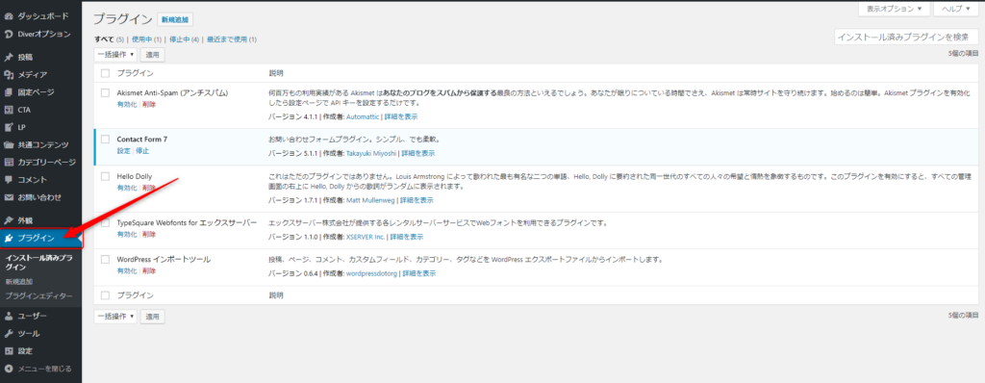
Task: Open インストール済みプラグイン submenu item
Action: pos(38,263)
